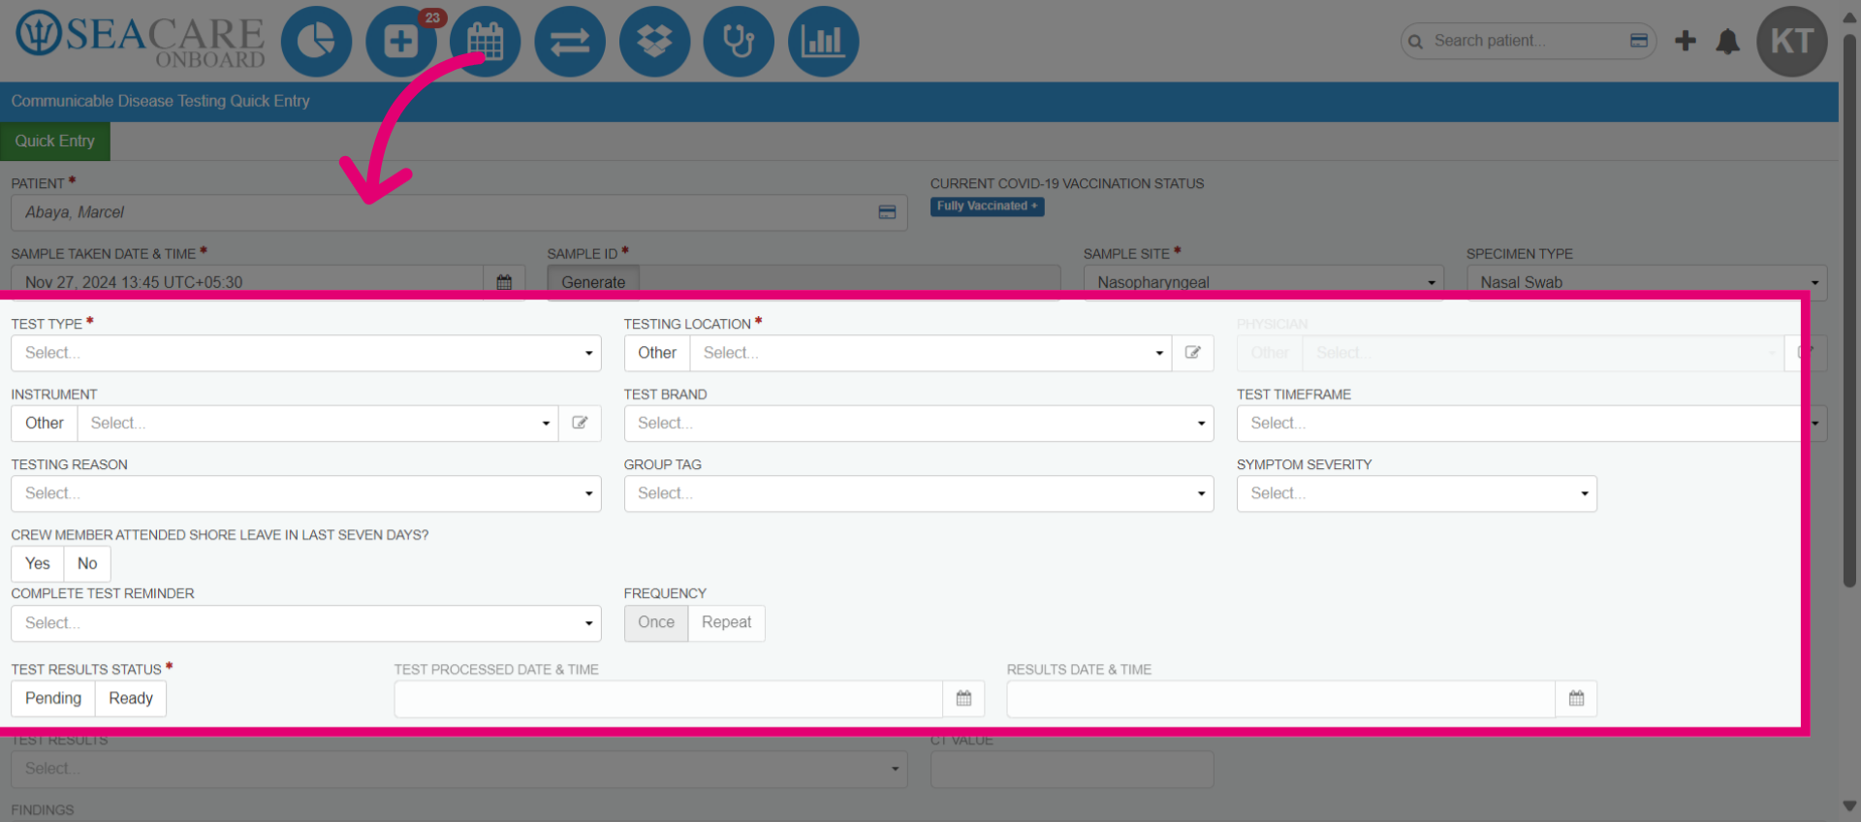The height and width of the screenshot is (822, 1861).
Task: Open calendar picker for Sample Taken Date
Action: [504, 282]
